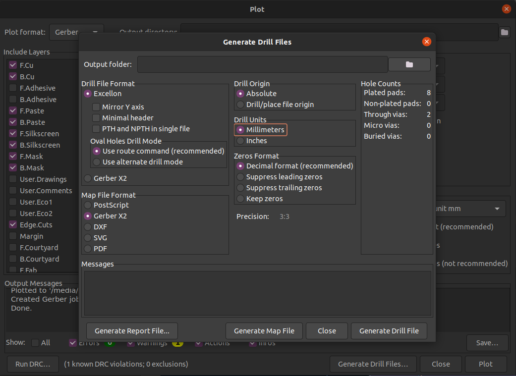Generate a report file
Viewport: 516px width, 376px height.
click(131, 331)
